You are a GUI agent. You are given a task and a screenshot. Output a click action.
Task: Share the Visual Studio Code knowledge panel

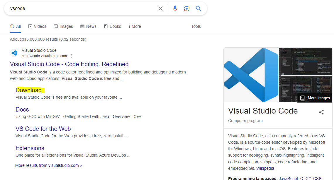pos(321,112)
